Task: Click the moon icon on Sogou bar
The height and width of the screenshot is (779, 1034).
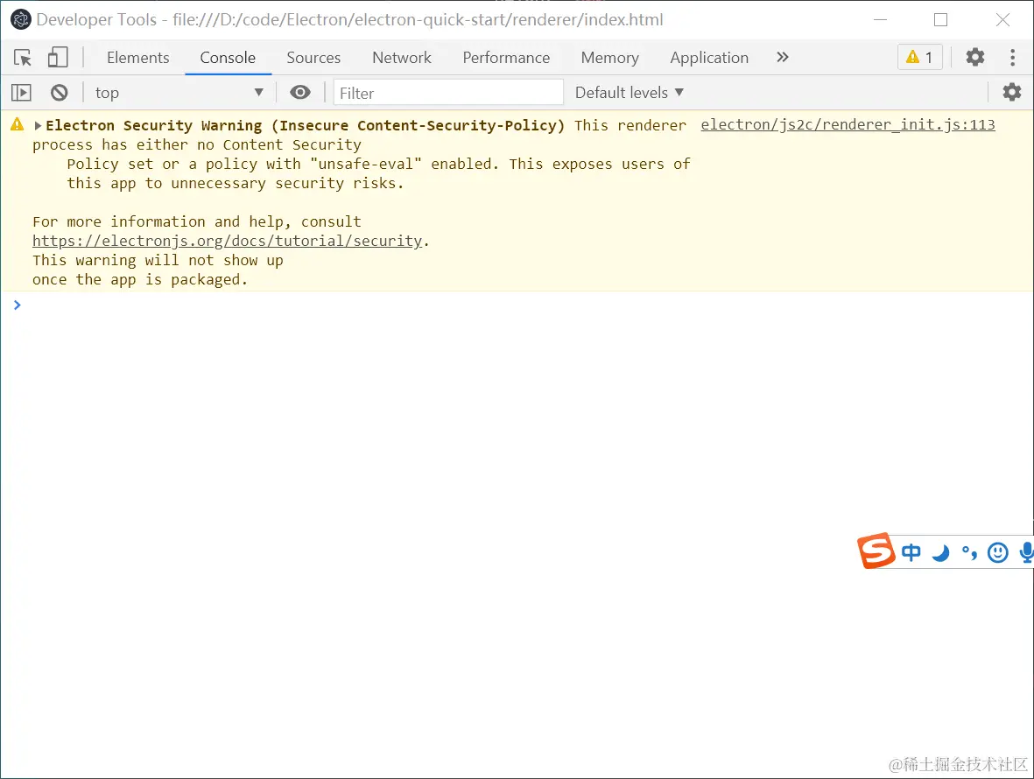Action: coord(940,552)
